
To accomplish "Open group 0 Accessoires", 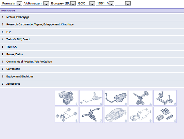I will click(92, 84).
